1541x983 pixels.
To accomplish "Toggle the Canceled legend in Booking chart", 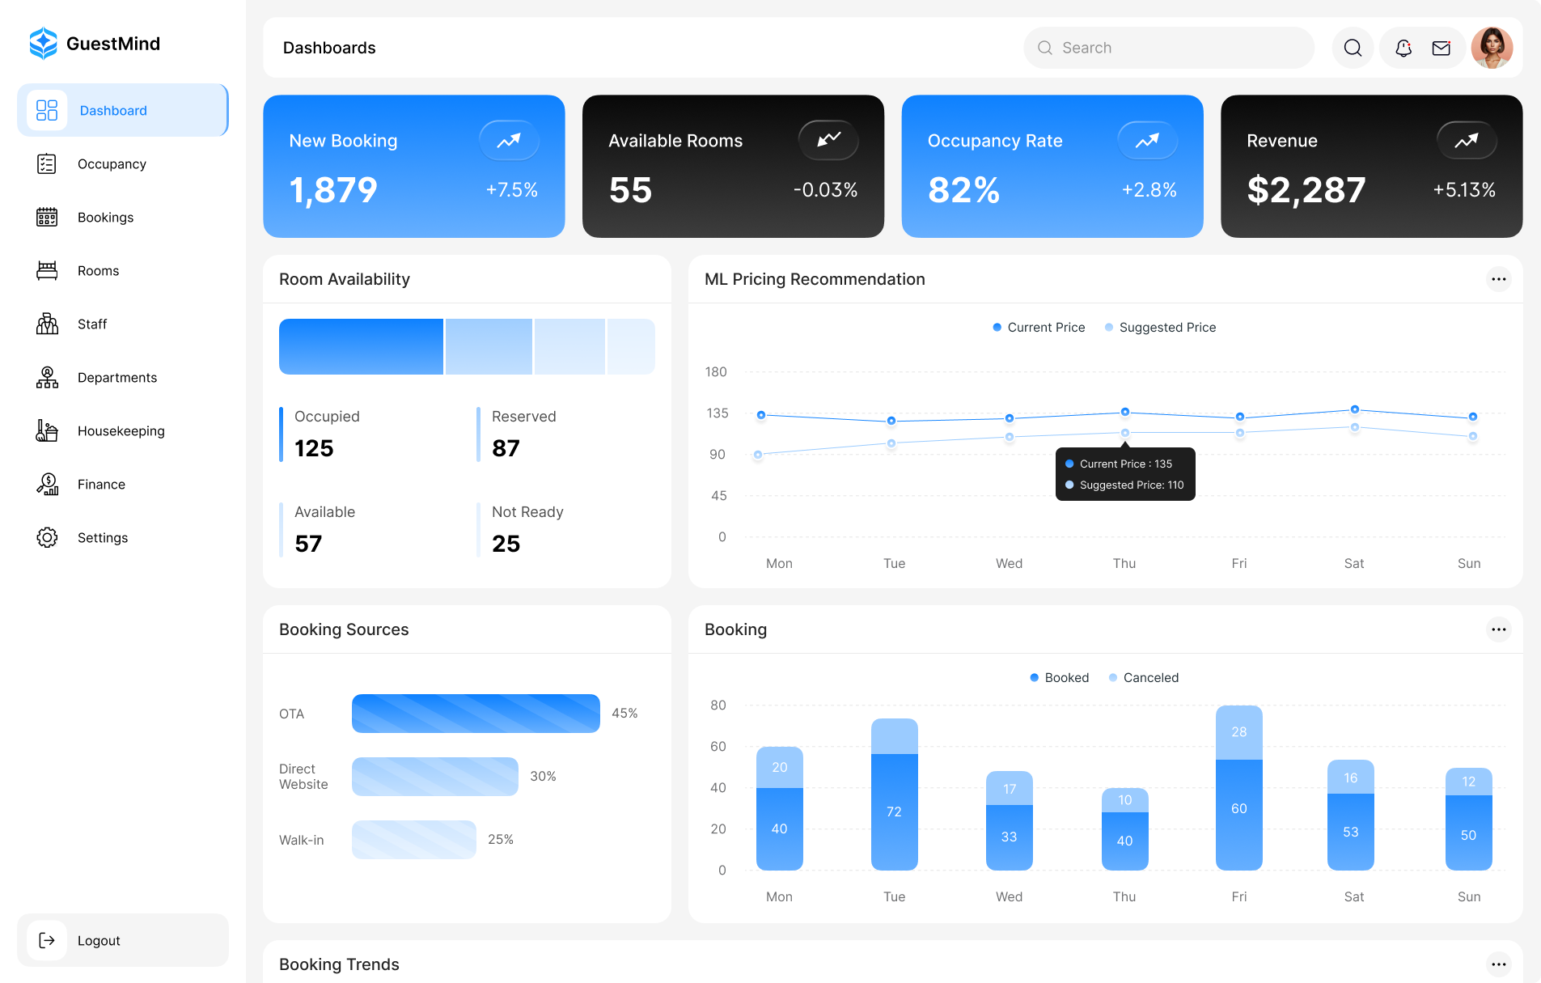I will pyautogui.click(x=1143, y=677).
